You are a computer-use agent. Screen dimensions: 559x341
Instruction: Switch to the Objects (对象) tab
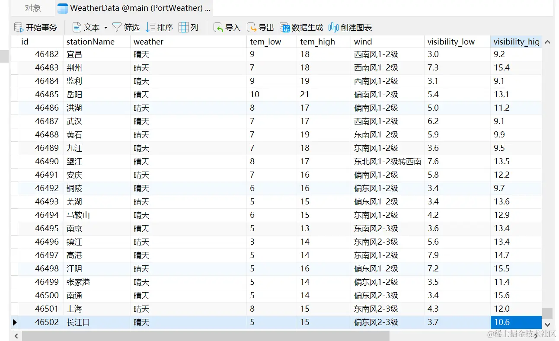click(x=33, y=8)
